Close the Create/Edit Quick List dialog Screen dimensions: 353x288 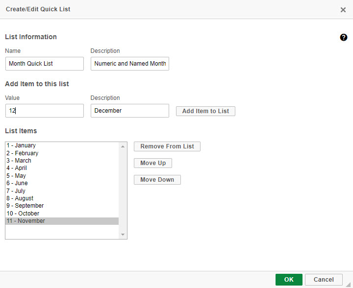[343, 10]
